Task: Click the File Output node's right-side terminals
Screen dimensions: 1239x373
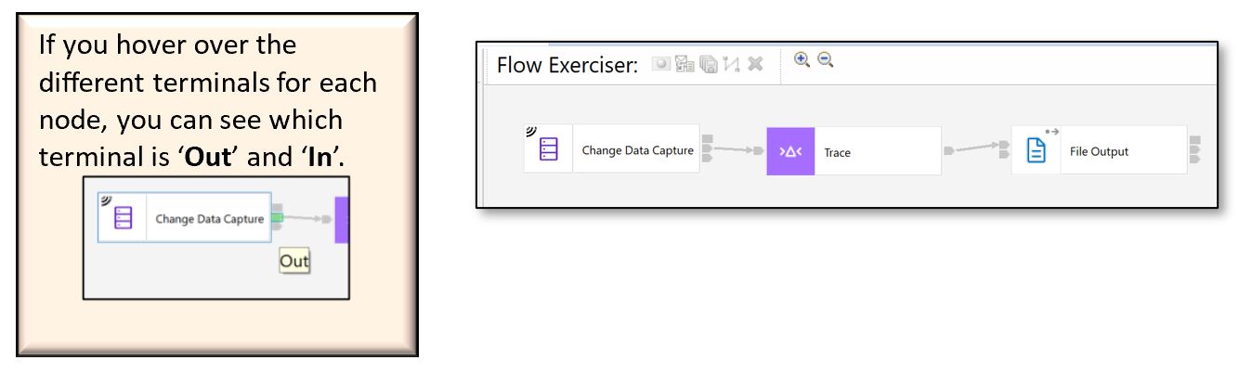Action: click(x=1195, y=149)
